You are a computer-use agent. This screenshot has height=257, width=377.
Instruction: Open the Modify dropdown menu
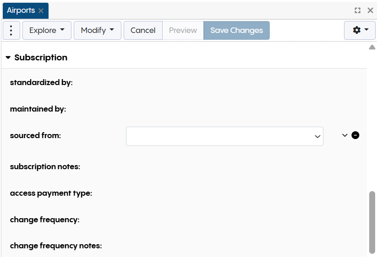[x=98, y=30]
